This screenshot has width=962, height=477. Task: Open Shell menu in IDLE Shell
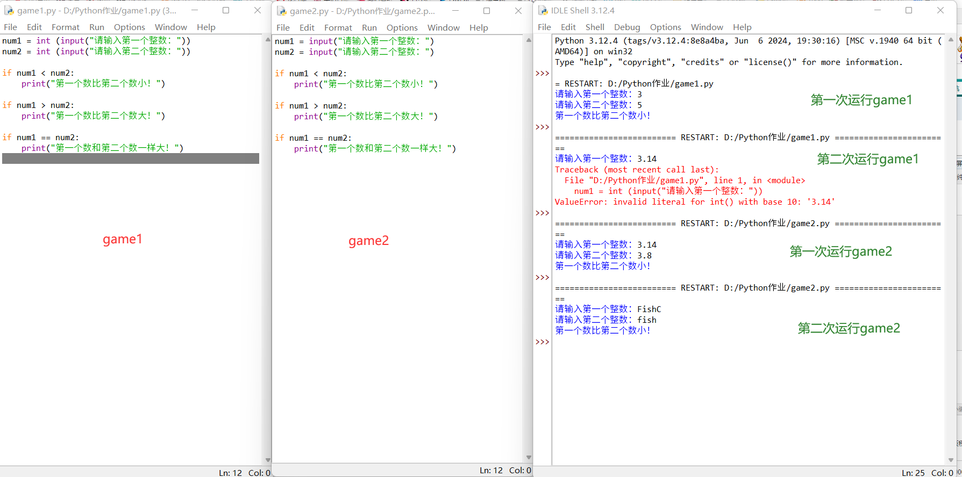coord(595,27)
